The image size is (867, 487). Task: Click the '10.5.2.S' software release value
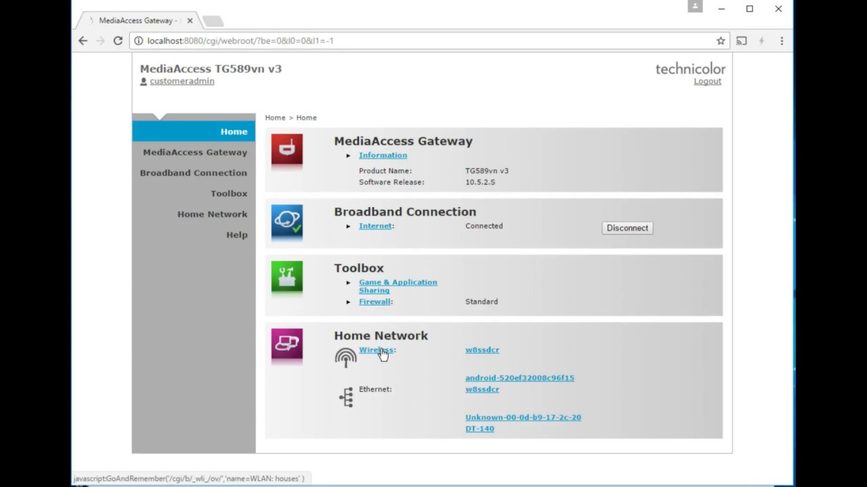(x=480, y=182)
